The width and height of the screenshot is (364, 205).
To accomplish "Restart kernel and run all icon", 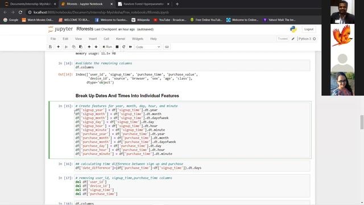I will point(130,47).
